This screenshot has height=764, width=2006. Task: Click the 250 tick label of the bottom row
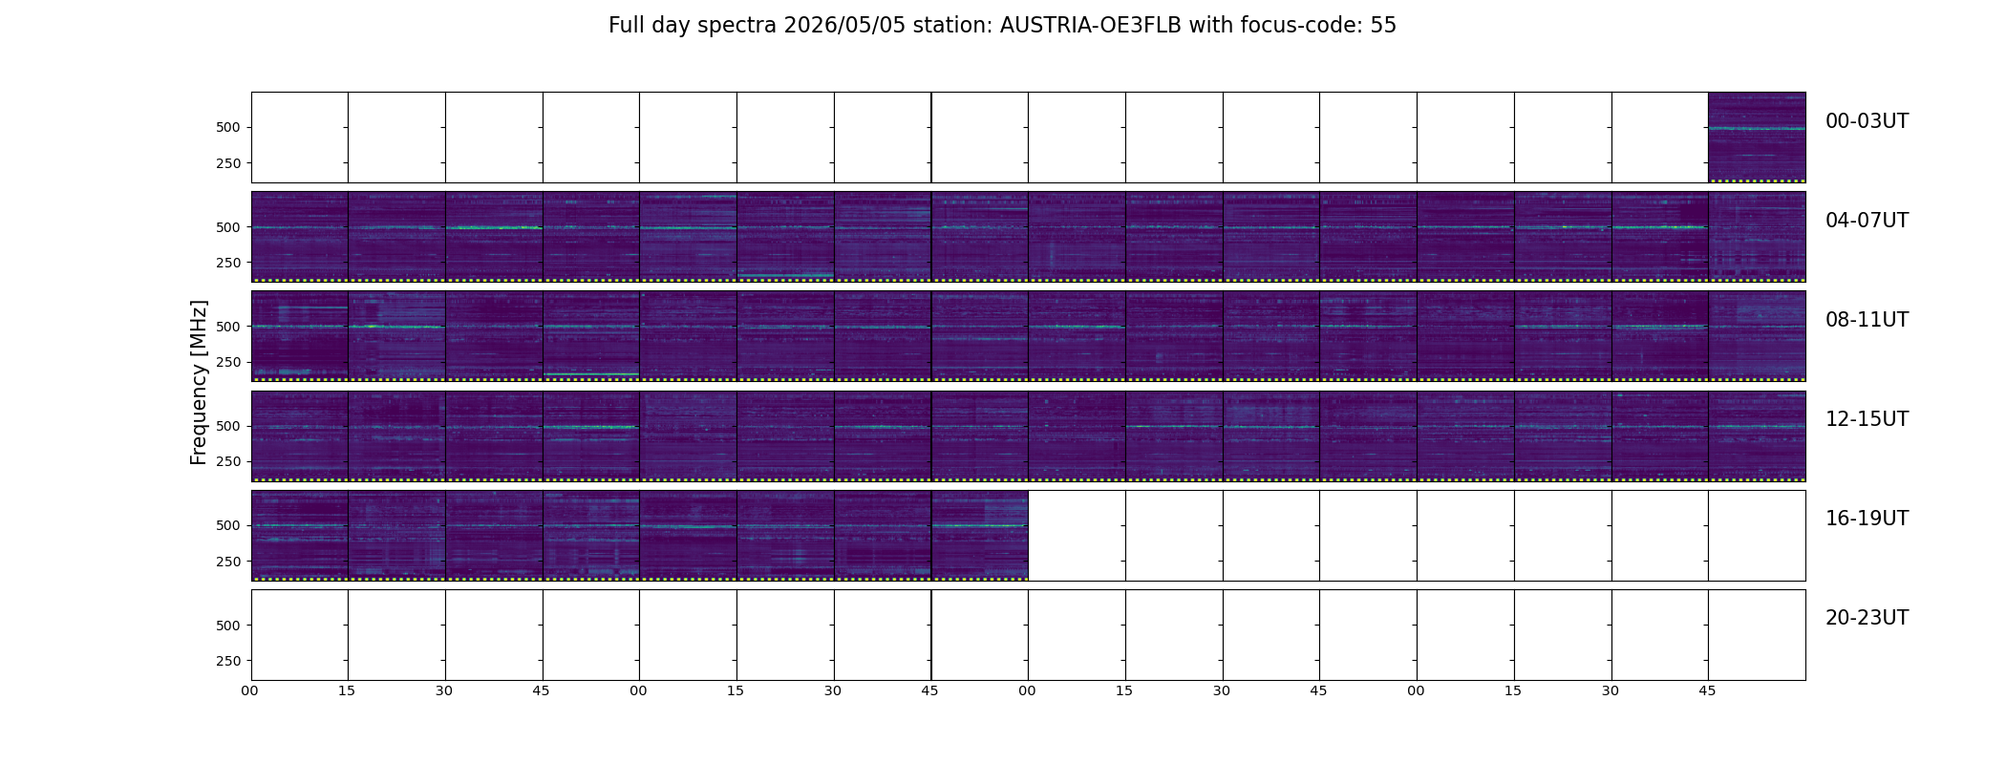228,661
